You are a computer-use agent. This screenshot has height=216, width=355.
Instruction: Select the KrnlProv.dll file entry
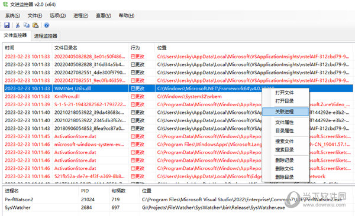pyautogui.click(x=67, y=96)
